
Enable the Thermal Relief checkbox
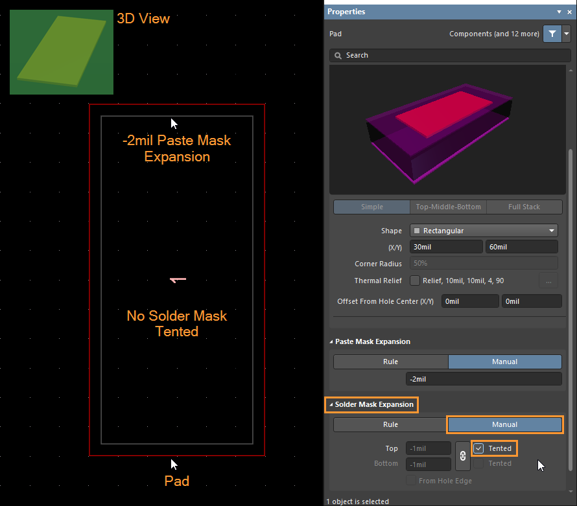point(415,281)
